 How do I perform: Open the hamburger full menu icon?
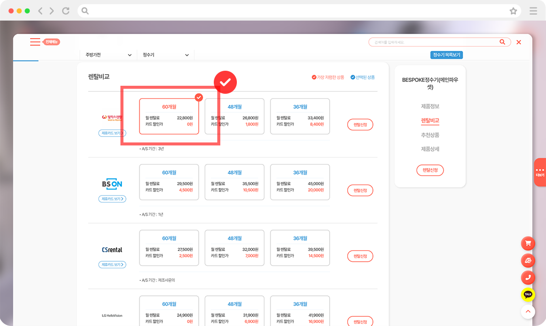coord(35,42)
